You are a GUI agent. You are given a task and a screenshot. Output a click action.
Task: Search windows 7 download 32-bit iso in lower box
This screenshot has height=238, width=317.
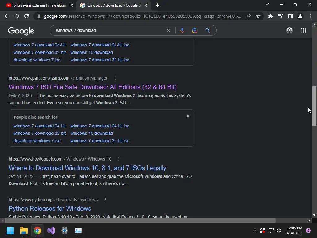(x=100, y=141)
